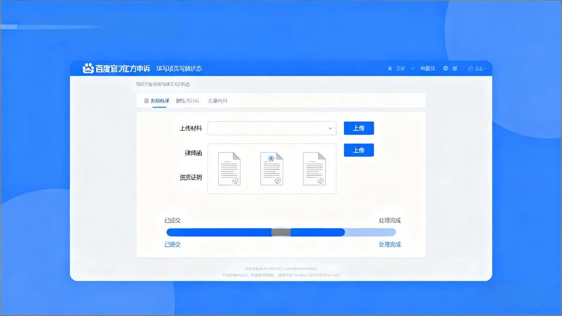Screen dimensions: 562x316
Task: Click the black 已提交 label above the progress bar
Action: coord(173,221)
